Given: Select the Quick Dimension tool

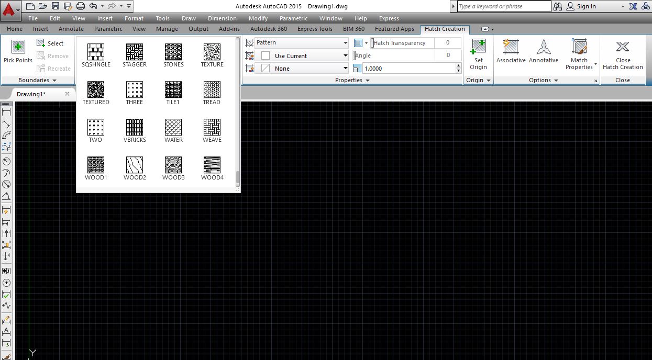Looking at the screenshot, I should [x=6, y=210].
